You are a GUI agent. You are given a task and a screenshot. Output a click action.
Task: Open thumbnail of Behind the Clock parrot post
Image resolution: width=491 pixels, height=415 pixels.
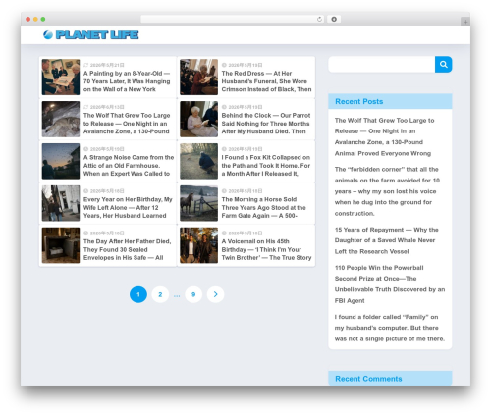coord(198,119)
